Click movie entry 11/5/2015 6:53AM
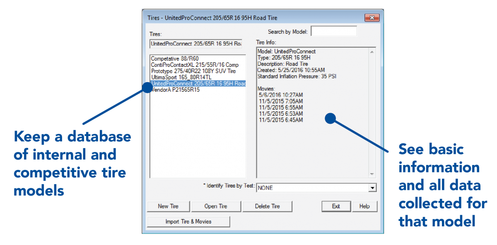Viewport: 497px width, 245px height. 281,114
